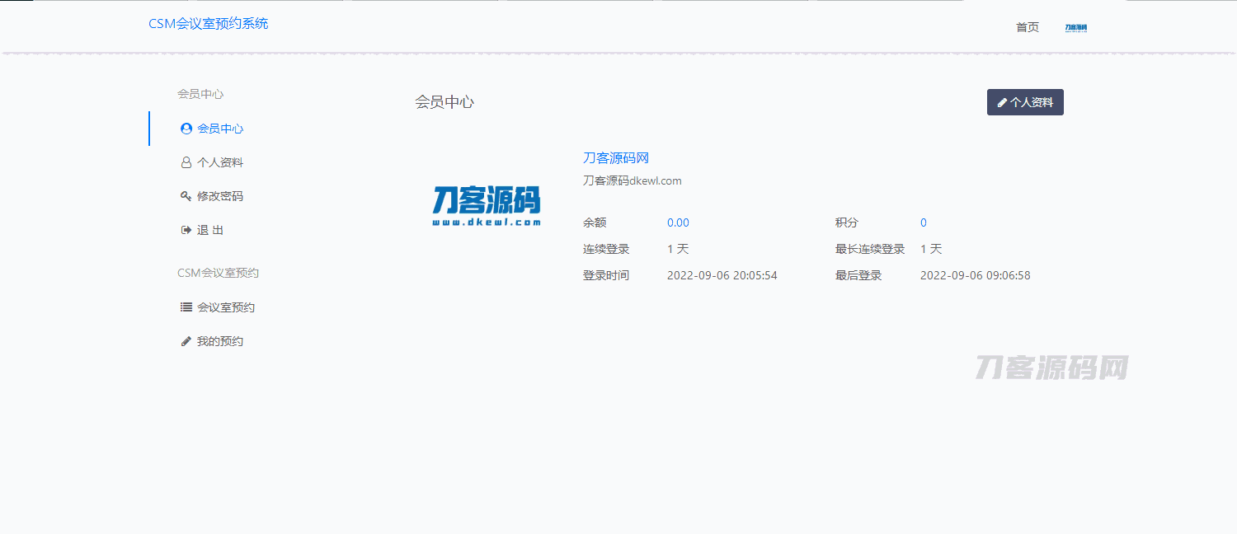Open 会议室预约 under CSM会议室预约 section

(x=226, y=307)
